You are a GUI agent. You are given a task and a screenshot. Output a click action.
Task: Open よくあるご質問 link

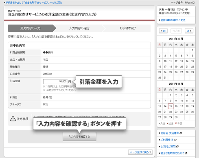(x=168, y=147)
